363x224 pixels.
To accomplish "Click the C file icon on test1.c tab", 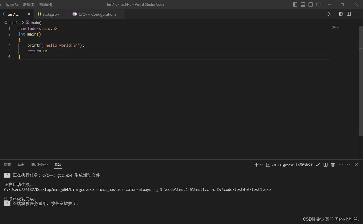I will (x=4, y=14).
